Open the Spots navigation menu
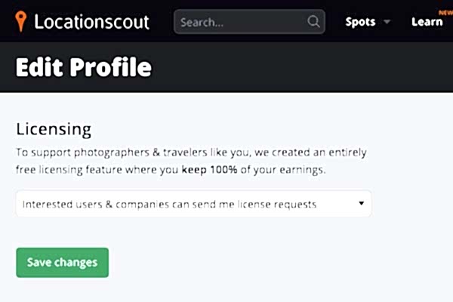453x302 pixels. (x=360, y=22)
